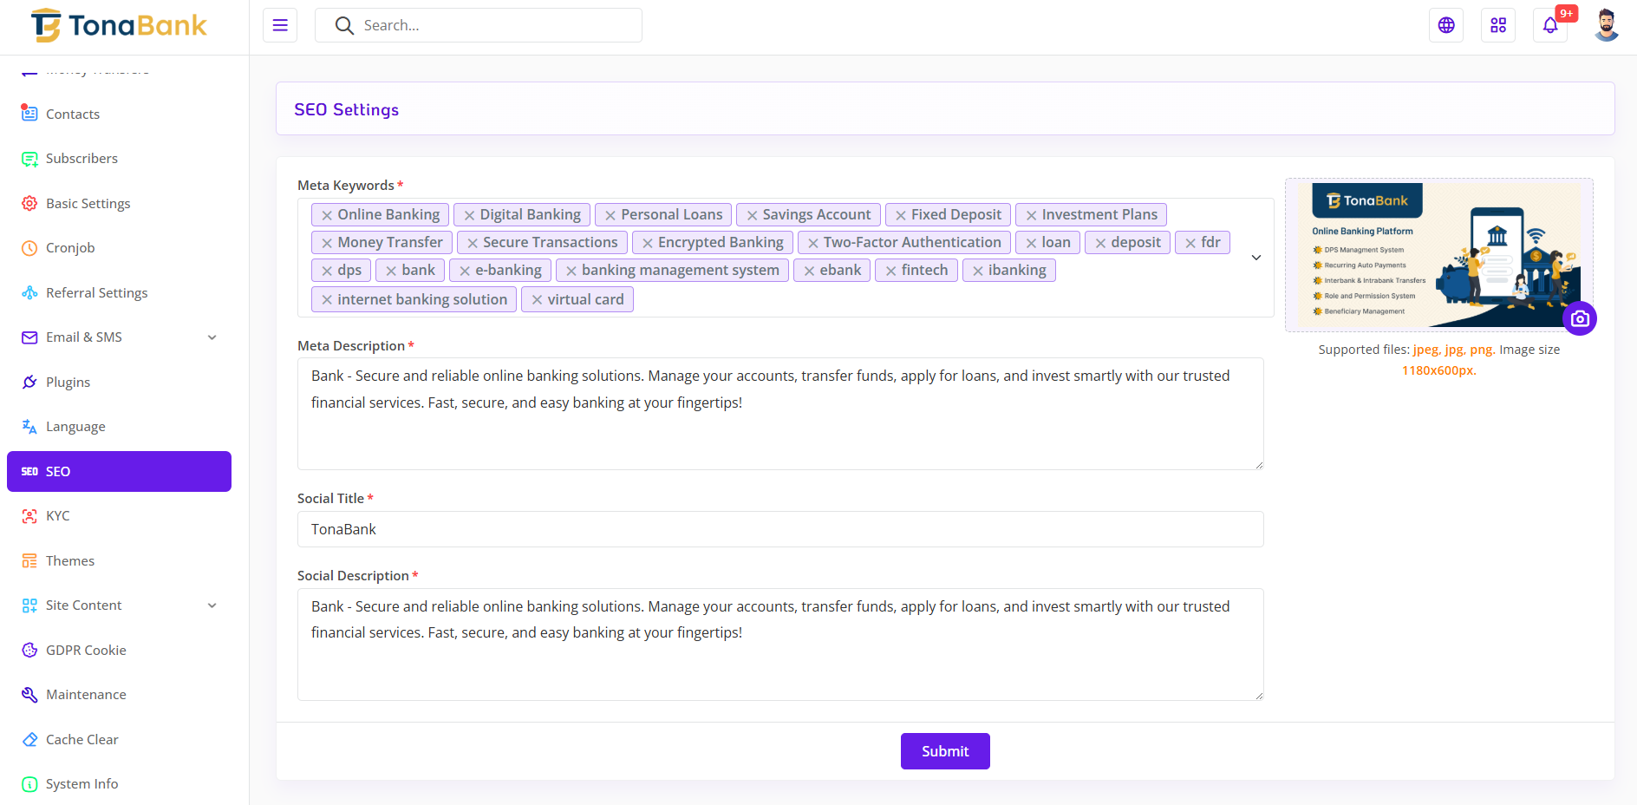
Task: Expand the Meta Keywords dropdown arrow
Action: click(x=1255, y=258)
